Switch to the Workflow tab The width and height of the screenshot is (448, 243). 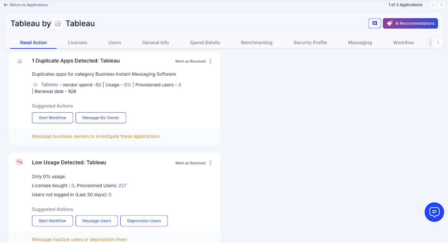(403, 43)
